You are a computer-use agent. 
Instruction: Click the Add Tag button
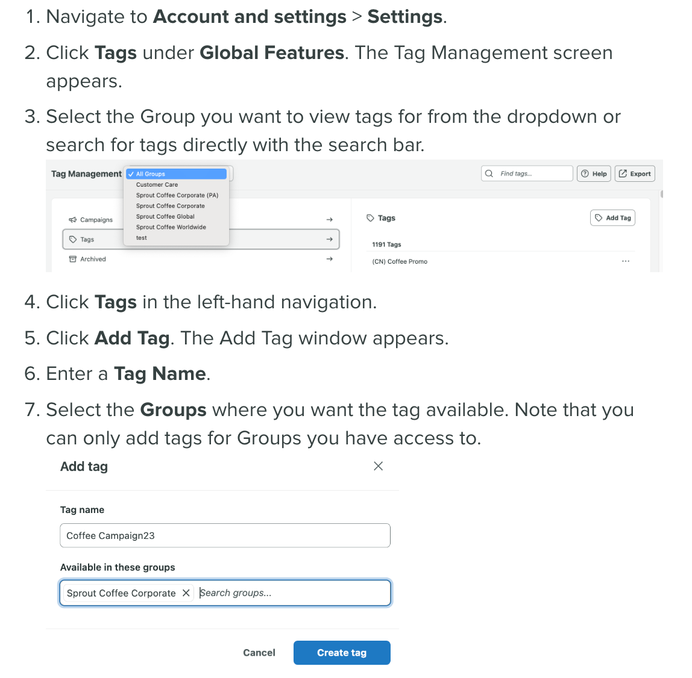(x=612, y=218)
